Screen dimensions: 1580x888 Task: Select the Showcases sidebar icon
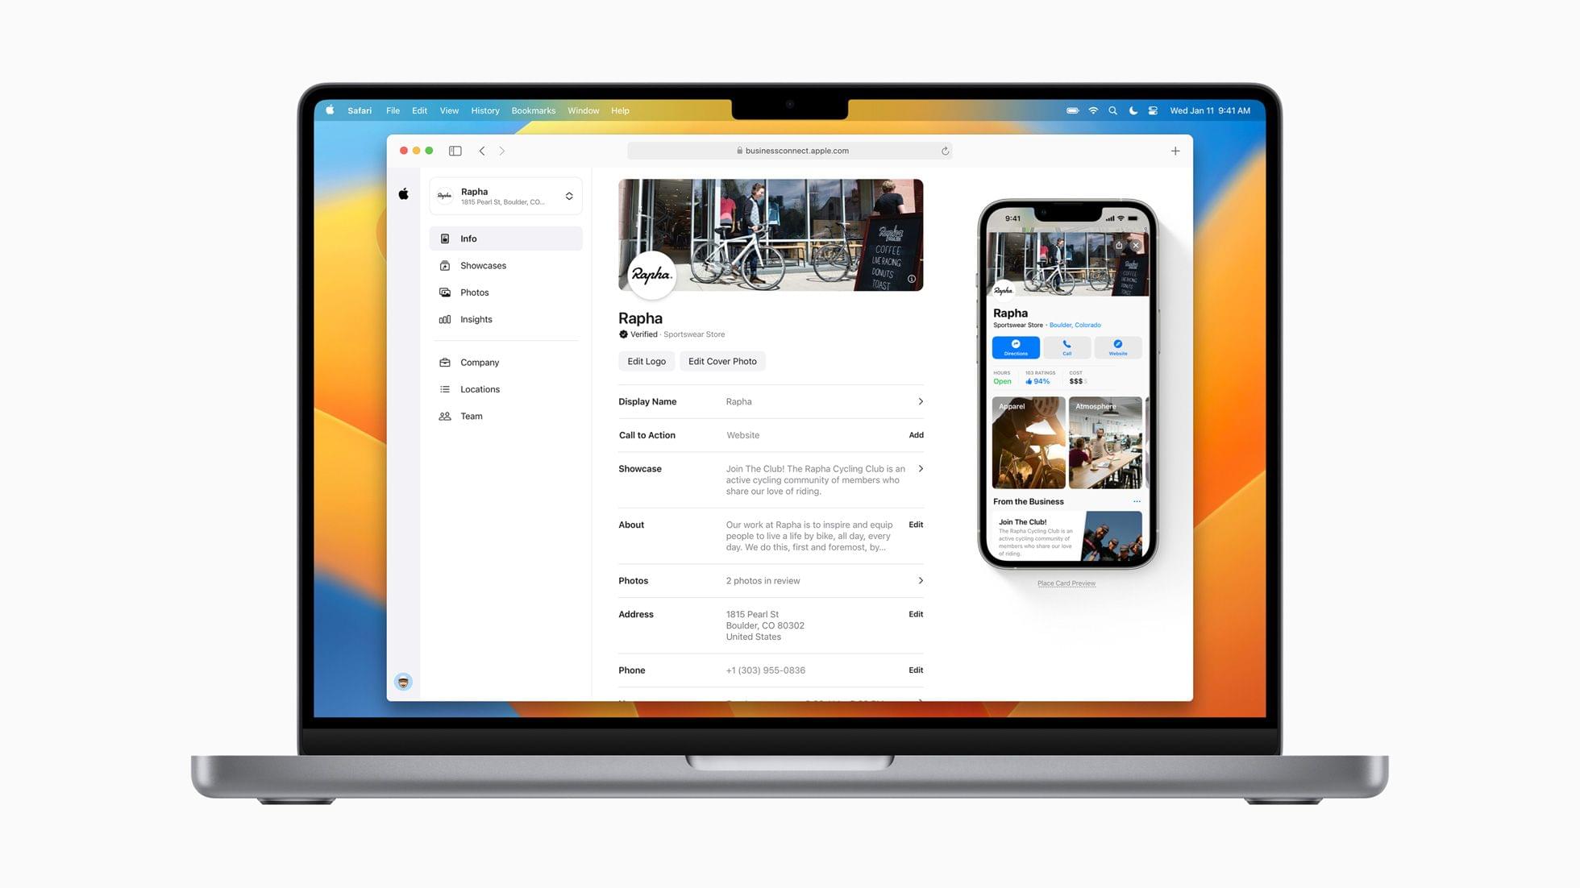(x=446, y=264)
